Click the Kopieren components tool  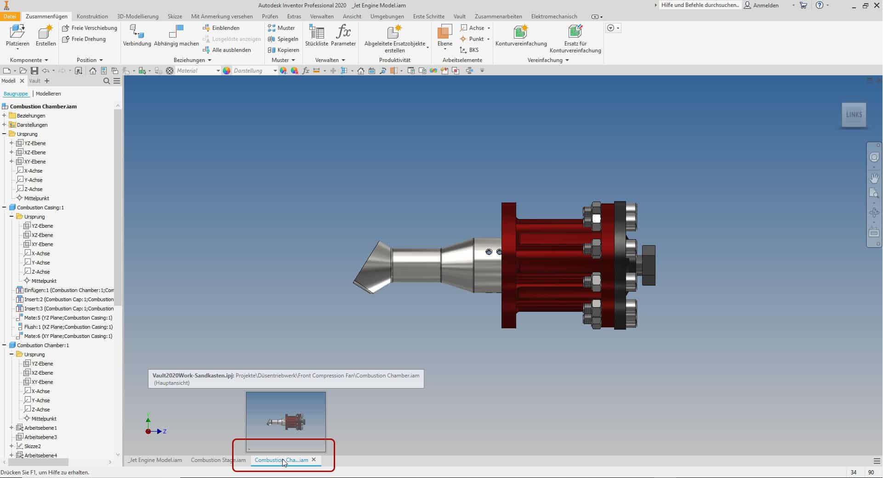click(284, 50)
